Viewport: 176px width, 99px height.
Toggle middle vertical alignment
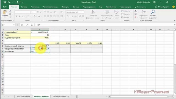tap(48, 12)
